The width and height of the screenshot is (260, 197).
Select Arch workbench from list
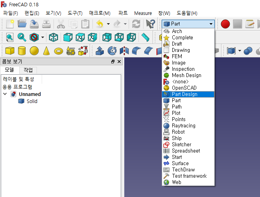[x=188, y=31]
